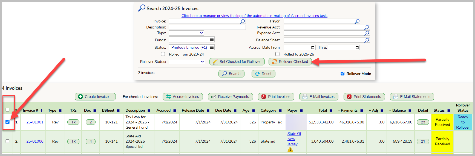Viewport: 475px width, 156px height.
Task: Open the Accrued column menu icon
Action: 174,111
